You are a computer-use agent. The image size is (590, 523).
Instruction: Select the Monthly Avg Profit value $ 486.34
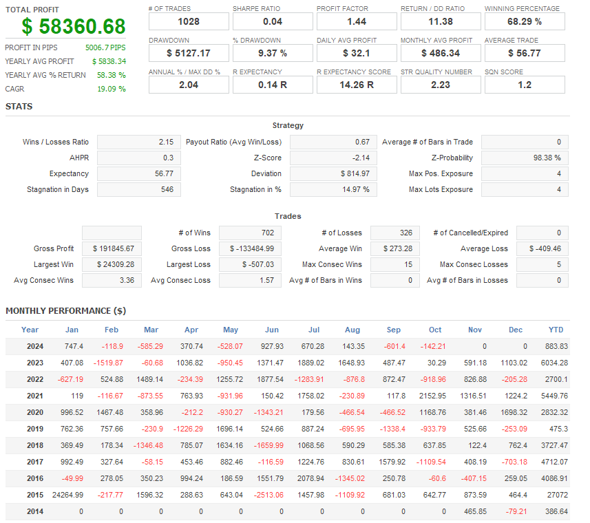pos(441,53)
